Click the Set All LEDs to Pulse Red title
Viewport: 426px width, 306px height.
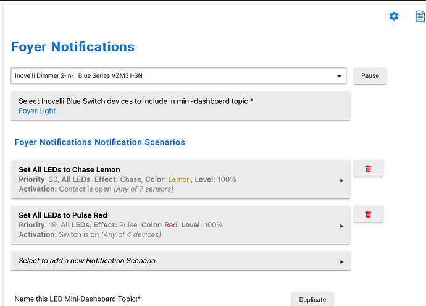[x=62, y=215]
